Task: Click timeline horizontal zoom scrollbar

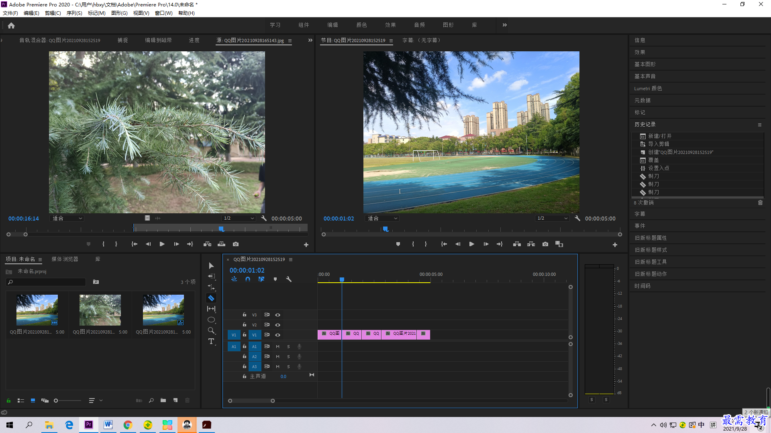Action: coord(251,401)
